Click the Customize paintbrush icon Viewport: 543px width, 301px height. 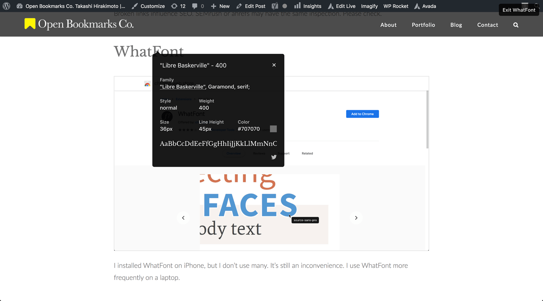[x=135, y=6]
